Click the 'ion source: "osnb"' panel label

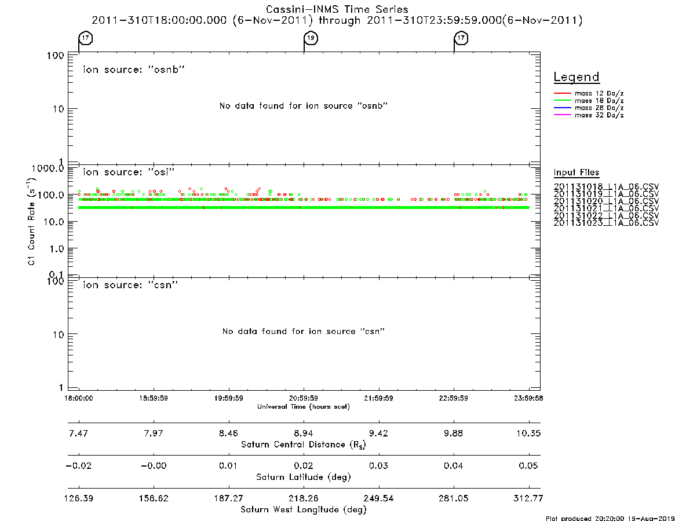134,69
